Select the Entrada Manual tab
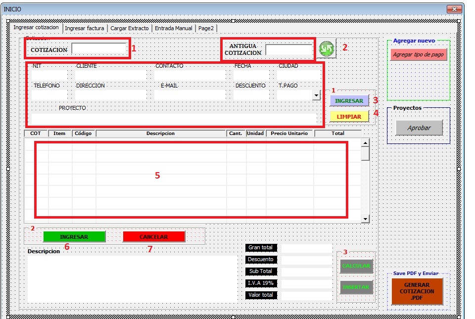 173,28
